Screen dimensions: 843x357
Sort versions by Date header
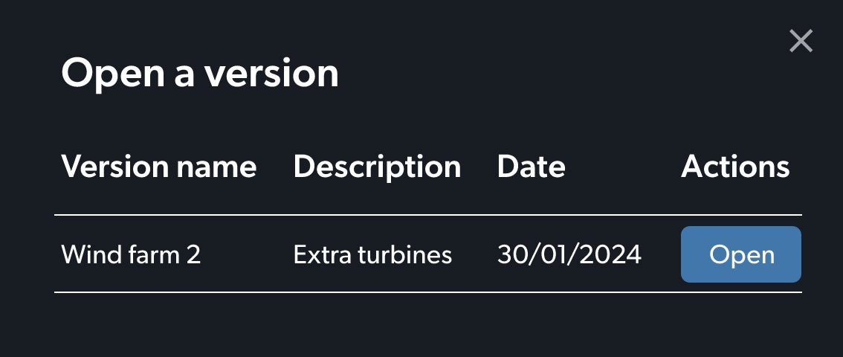point(531,167)
